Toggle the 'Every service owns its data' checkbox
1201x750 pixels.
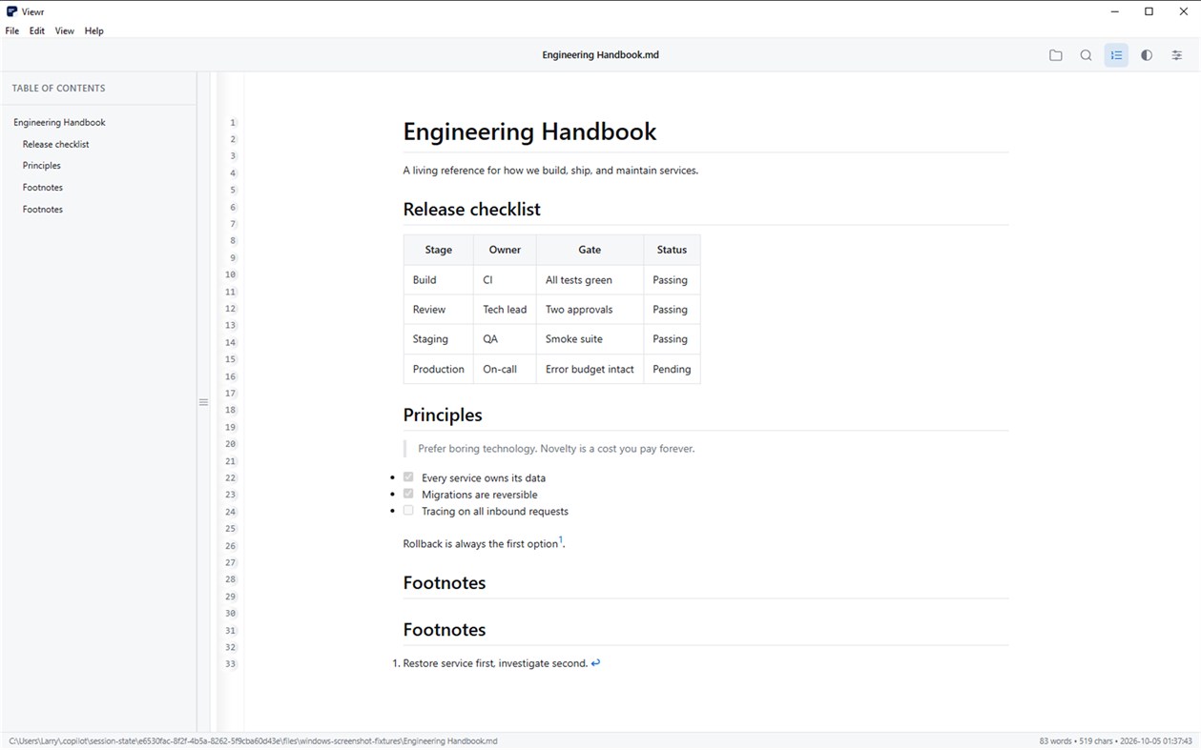tap(408, 476)
